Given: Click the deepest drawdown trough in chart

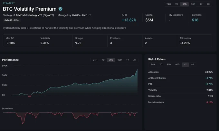Looking at the screenshot, I should [23, 124].
